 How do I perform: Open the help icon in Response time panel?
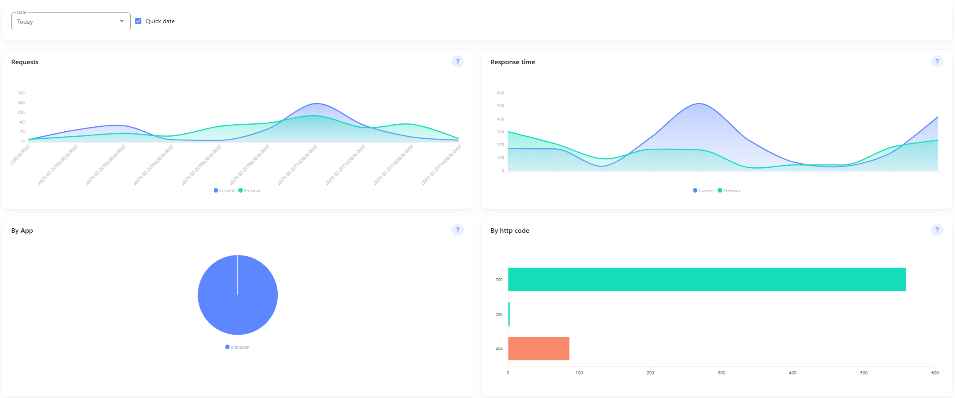937,62
